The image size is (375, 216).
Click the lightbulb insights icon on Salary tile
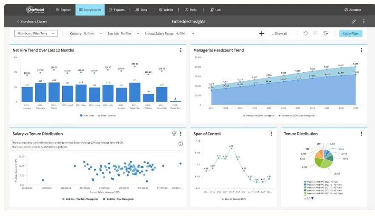[174, 134]
